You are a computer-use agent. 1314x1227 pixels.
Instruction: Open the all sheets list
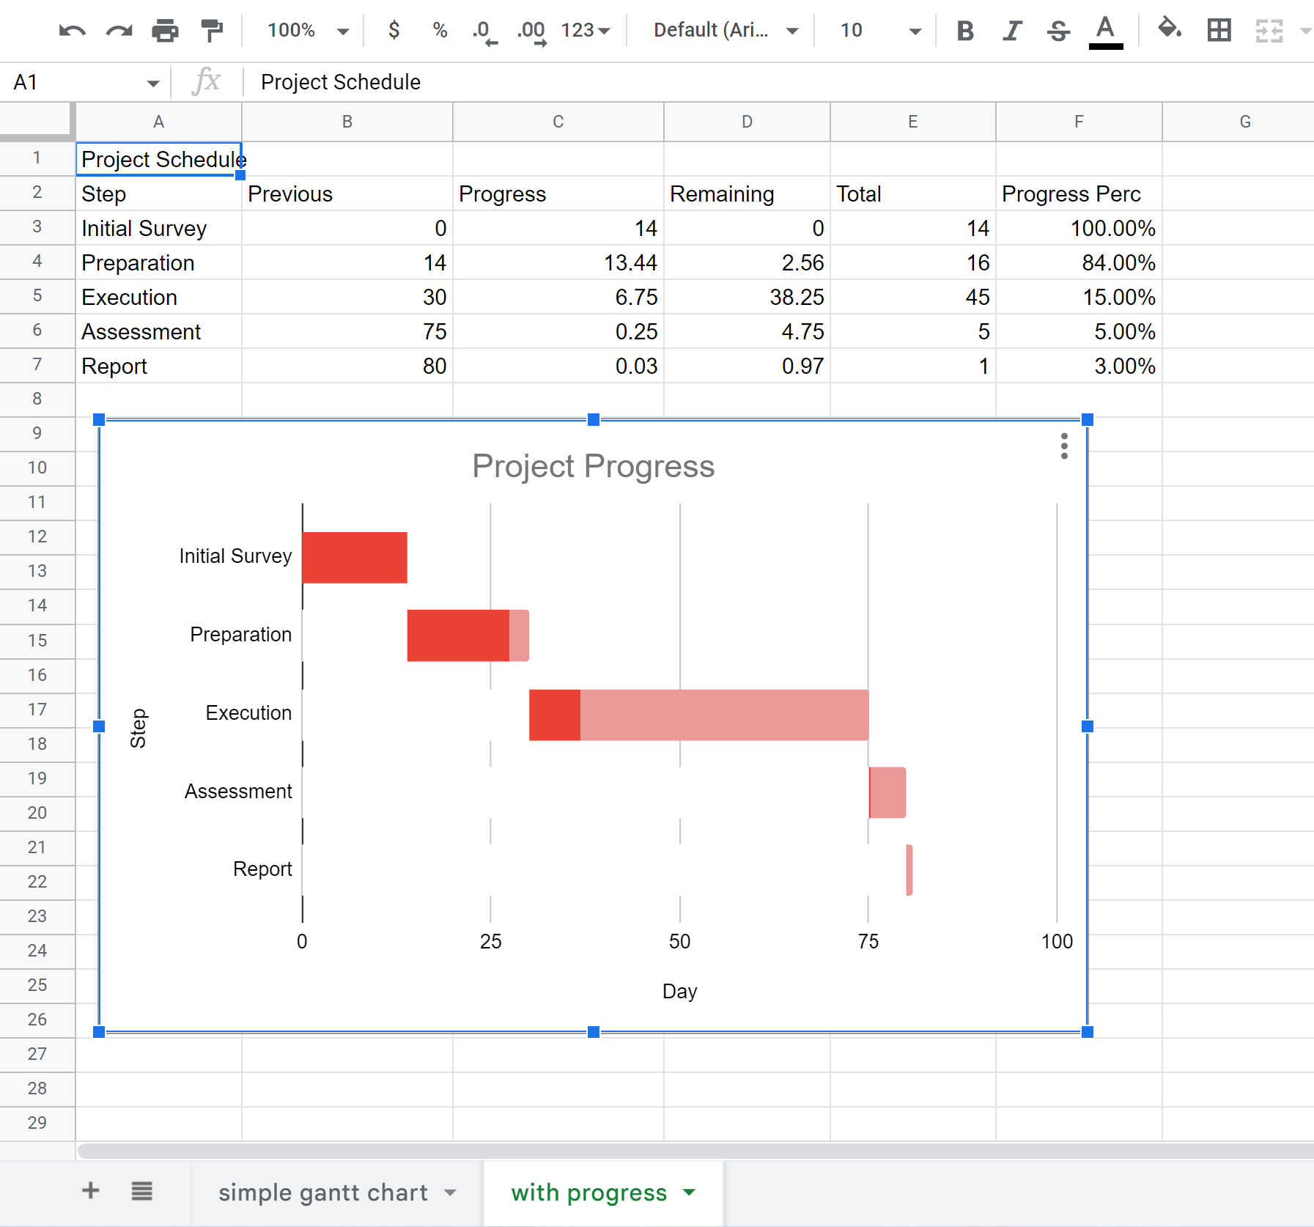point(142,1191)
